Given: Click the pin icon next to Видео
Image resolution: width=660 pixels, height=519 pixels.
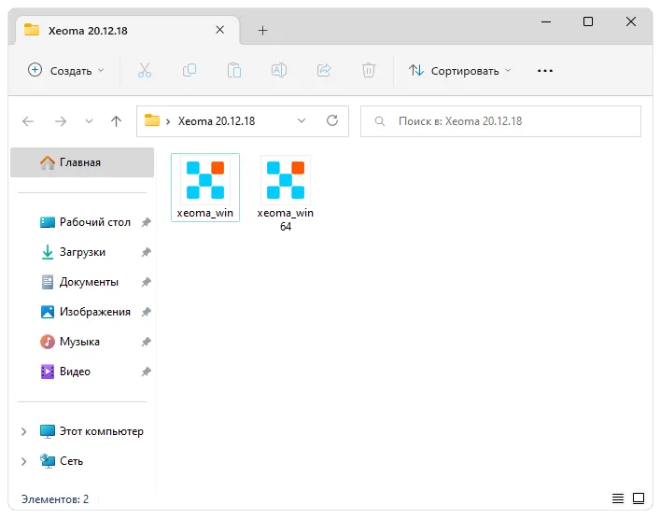Looking at the screenshot, I should tap(146, 372).
